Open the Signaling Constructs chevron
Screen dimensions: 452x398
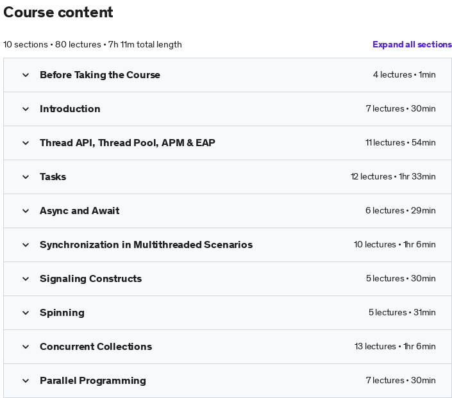(x=26, y=279)
